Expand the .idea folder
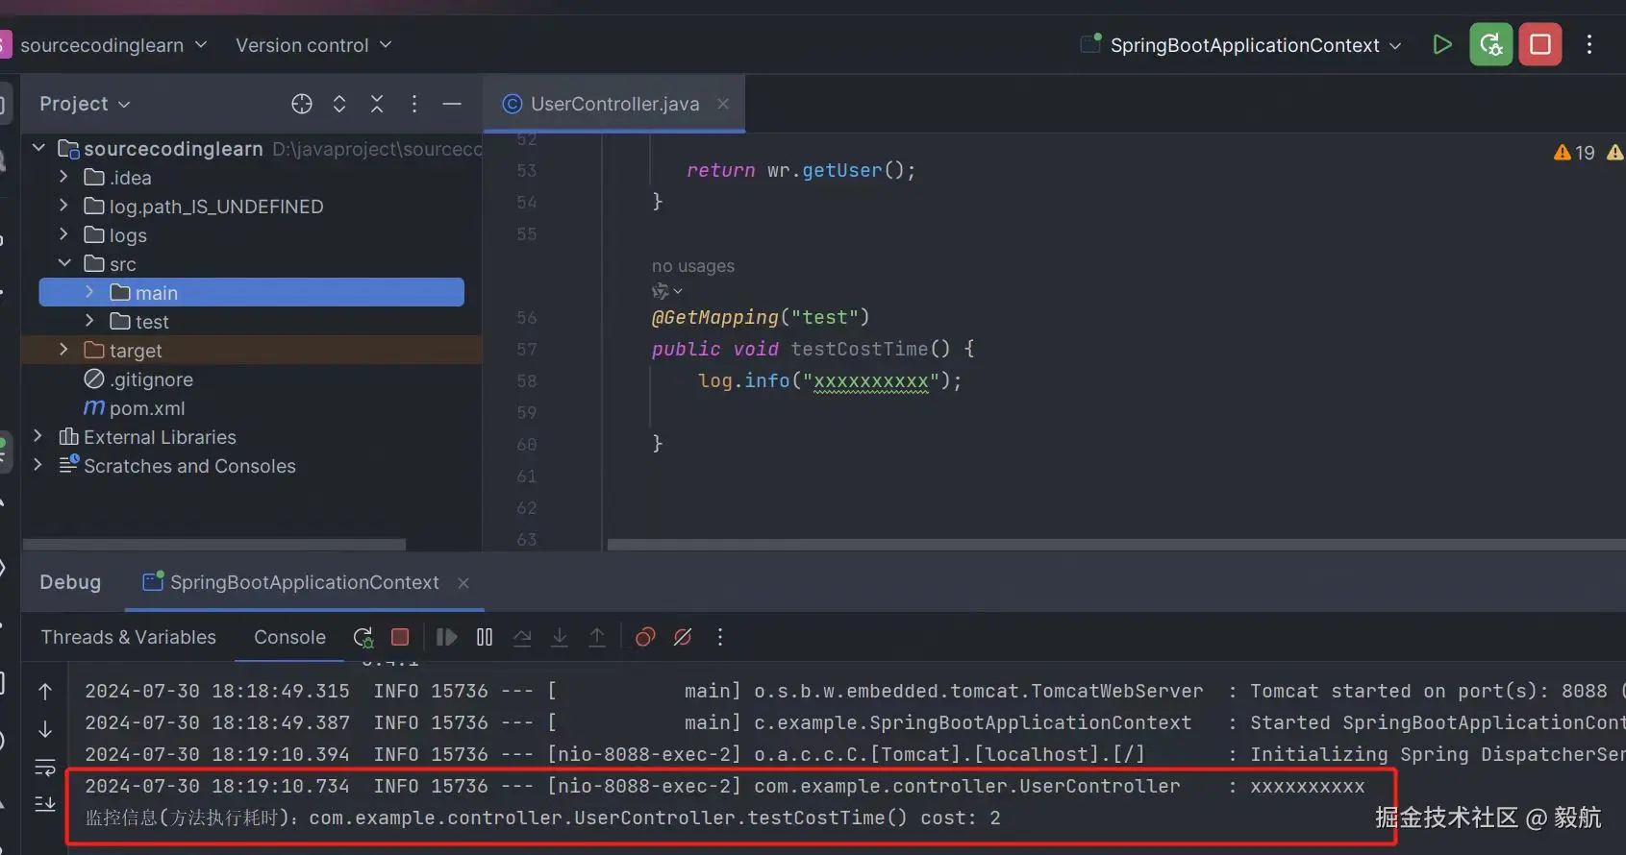1626x855 pixels. [x=63, y=177]
